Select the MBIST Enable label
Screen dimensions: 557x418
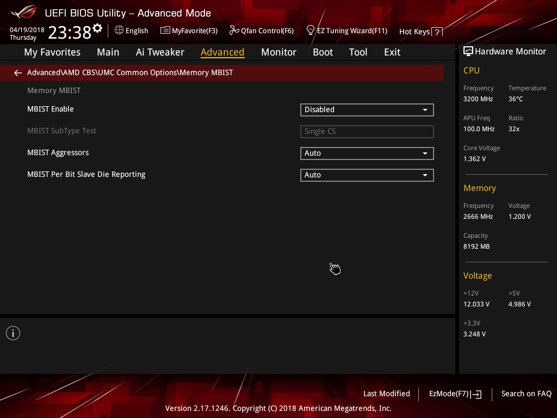51,109
